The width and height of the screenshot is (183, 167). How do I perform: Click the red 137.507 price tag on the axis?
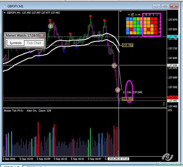pyautogui.click(x=173, y=97)
